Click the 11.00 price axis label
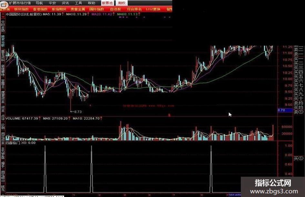The width and height of the screenshot is (305, 197). pyautogui.click(x=288, y=53)
